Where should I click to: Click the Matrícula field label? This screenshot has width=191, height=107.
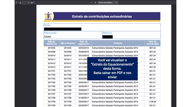[x=107, y=33]
